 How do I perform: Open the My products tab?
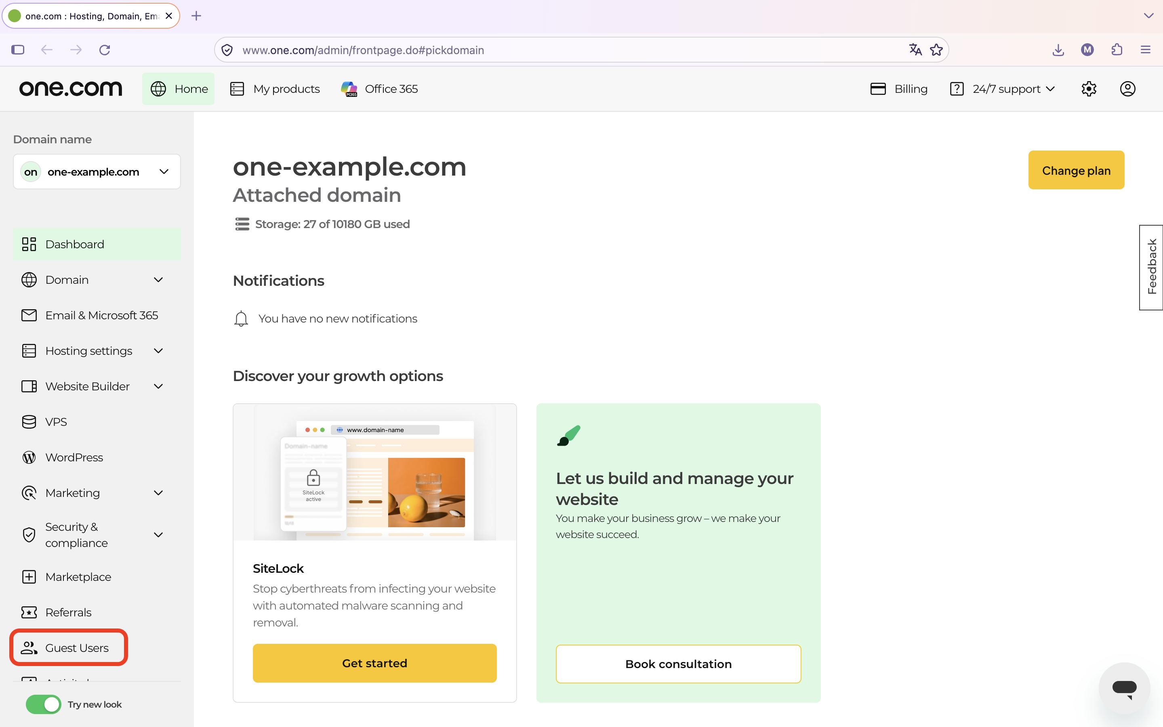coord(275,89)
